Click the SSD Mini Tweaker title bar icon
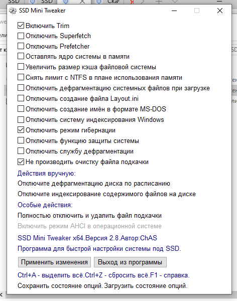The width and height of the screenshot is (237, 301). (x=13, y=11)
